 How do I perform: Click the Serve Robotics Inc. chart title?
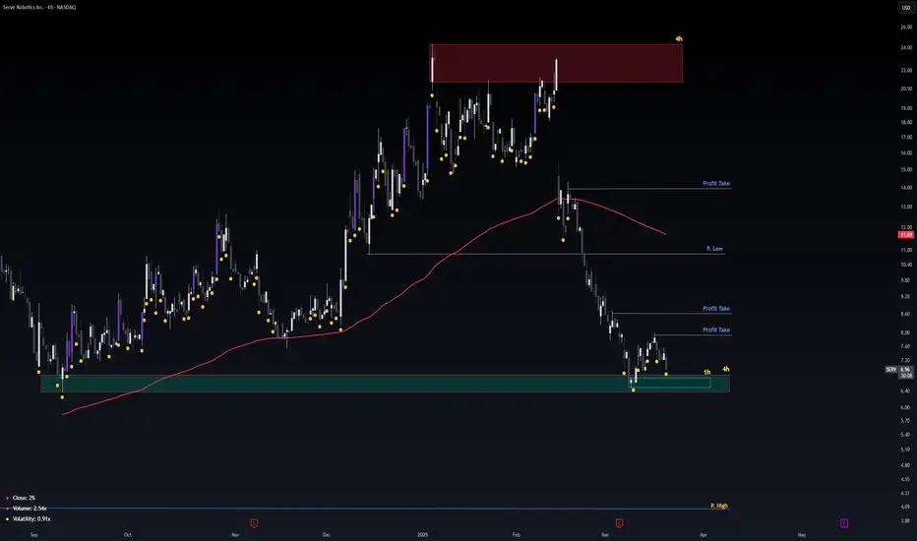point(39,7)
